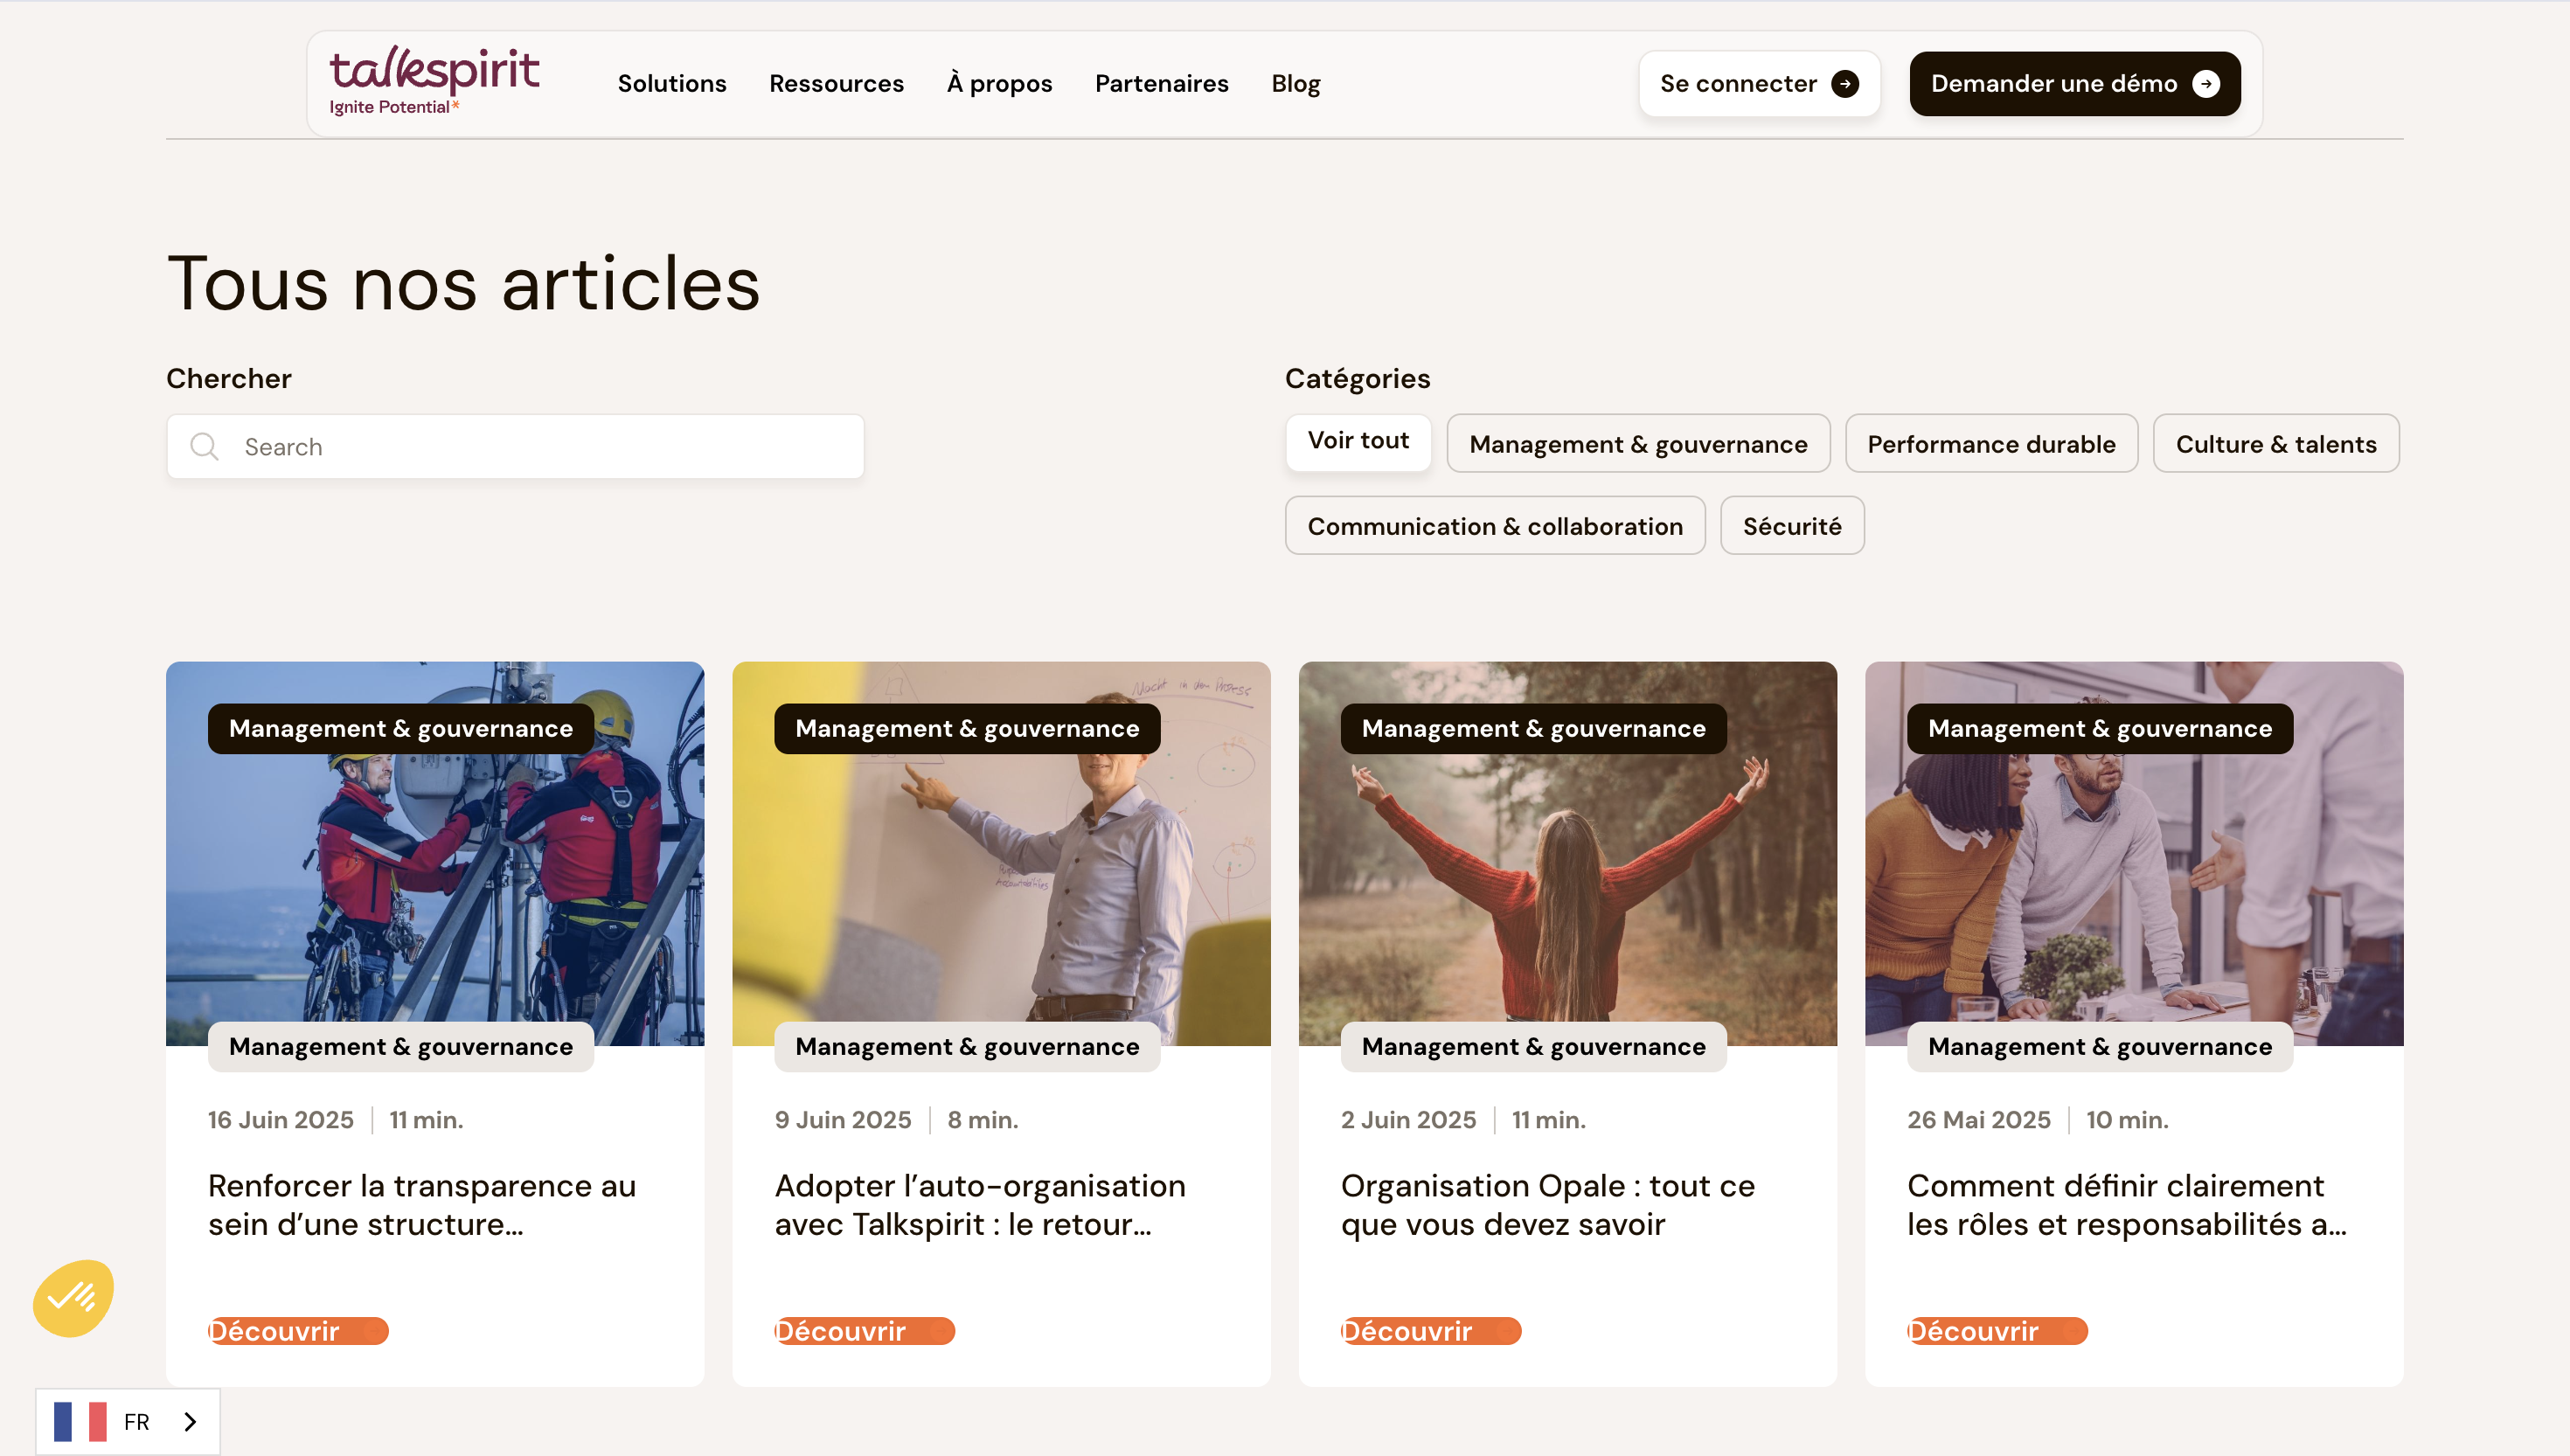Filter by Culture & talents category
2570x1456 pixels.
[x=2276, y=443]
